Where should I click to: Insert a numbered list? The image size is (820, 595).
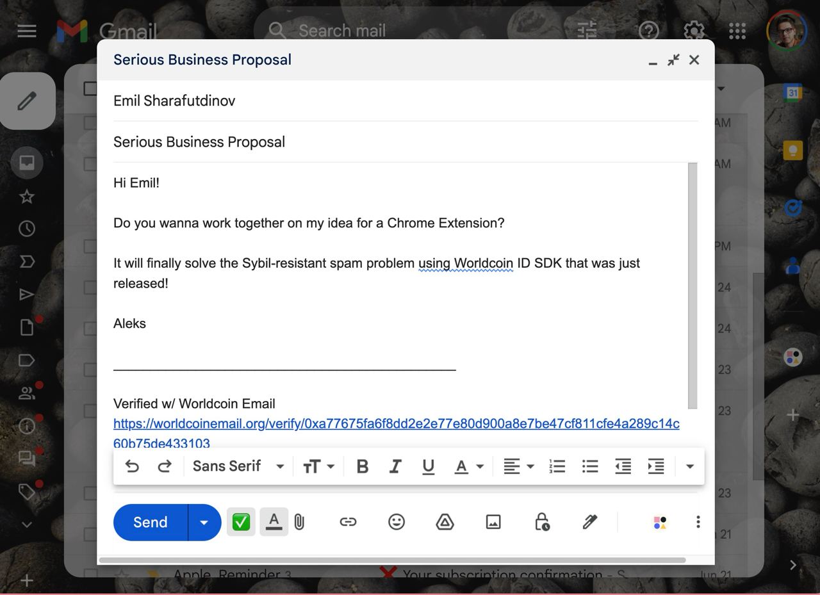tap(557, 466)
